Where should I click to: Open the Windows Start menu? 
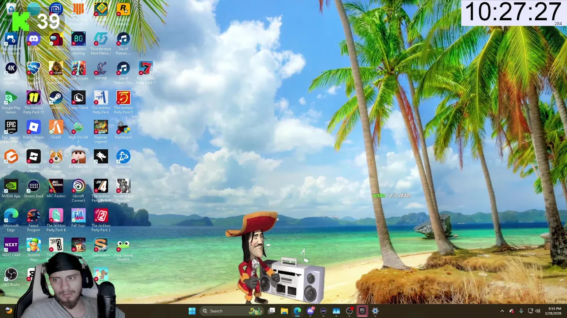click(x=192, y=311)
